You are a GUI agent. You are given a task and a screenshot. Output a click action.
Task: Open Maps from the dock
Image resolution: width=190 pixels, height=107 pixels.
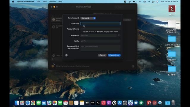click(x=49, y=103)
